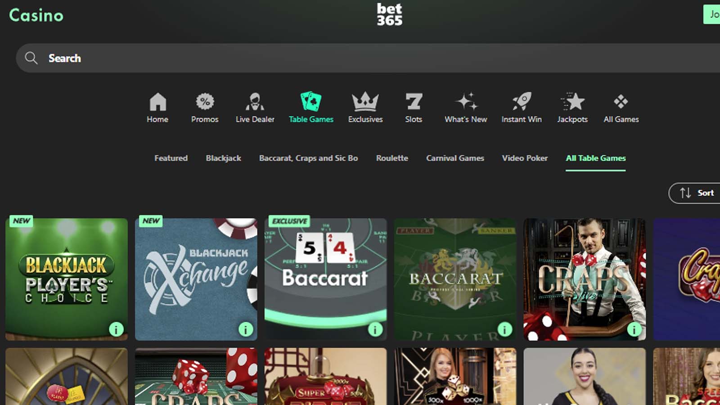Click the Casino heading link
Viewport: 720px width, 405px height.
click(36, 15)
